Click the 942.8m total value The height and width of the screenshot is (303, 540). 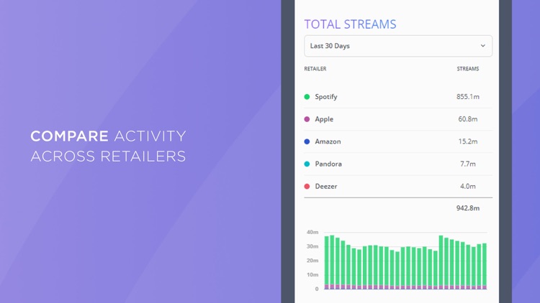(x=468, y=208)
